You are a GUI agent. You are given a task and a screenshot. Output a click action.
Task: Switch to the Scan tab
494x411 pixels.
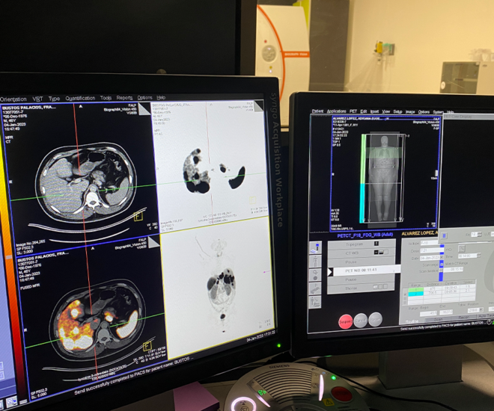(x=439, y=319)
